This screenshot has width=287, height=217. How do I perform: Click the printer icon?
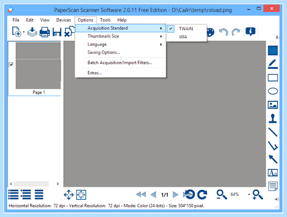click(44, 32)
